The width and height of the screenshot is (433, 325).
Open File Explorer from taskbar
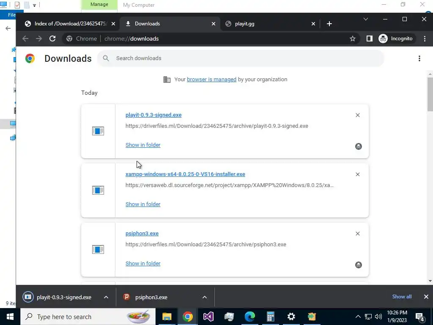click(x=167, y=317)
